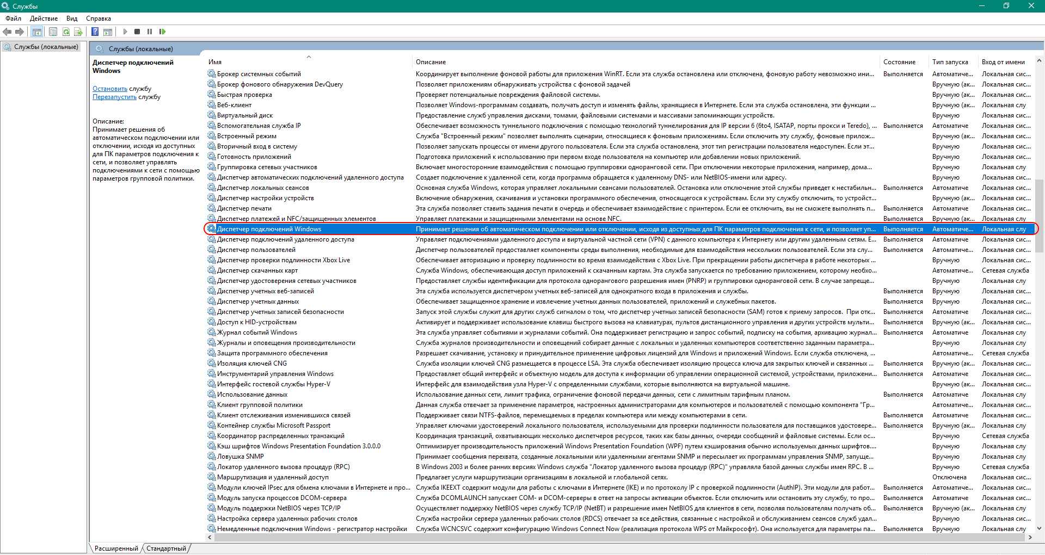Click gear icon beside Веб-клиент
Image resolution: width=1045 pixels, height=555 pixels.
211,104
